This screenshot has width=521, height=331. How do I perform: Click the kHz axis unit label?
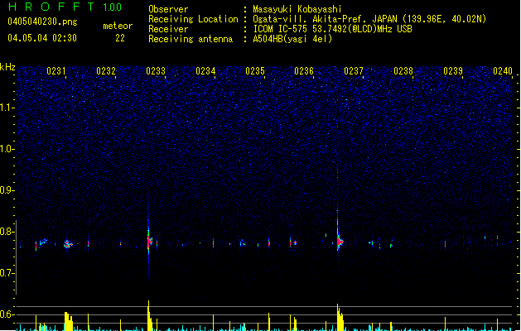(7, 67)
